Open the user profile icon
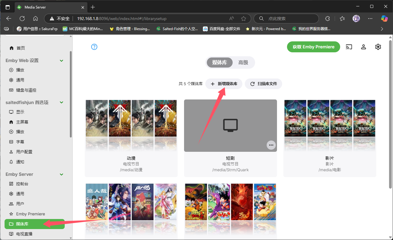Viewport: 393px width, 240px height. (x=363, y=47)
